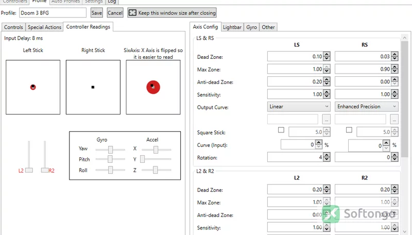Click the Accel Y slider
This screenshot has width=412, height=235.
(157, 159)
